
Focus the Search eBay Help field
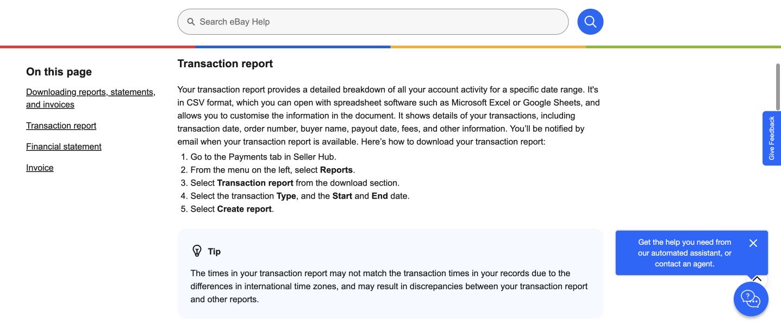coord(373,22)
